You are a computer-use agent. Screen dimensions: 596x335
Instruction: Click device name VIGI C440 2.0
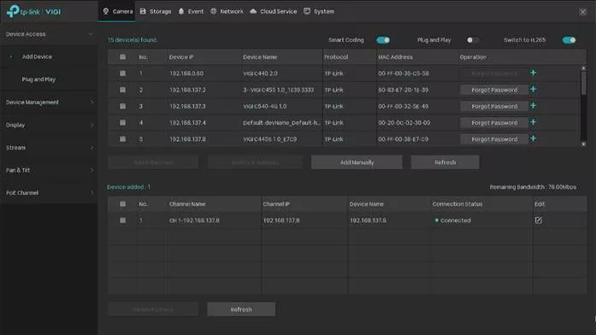pyautogui.click(x=260, y=73)
